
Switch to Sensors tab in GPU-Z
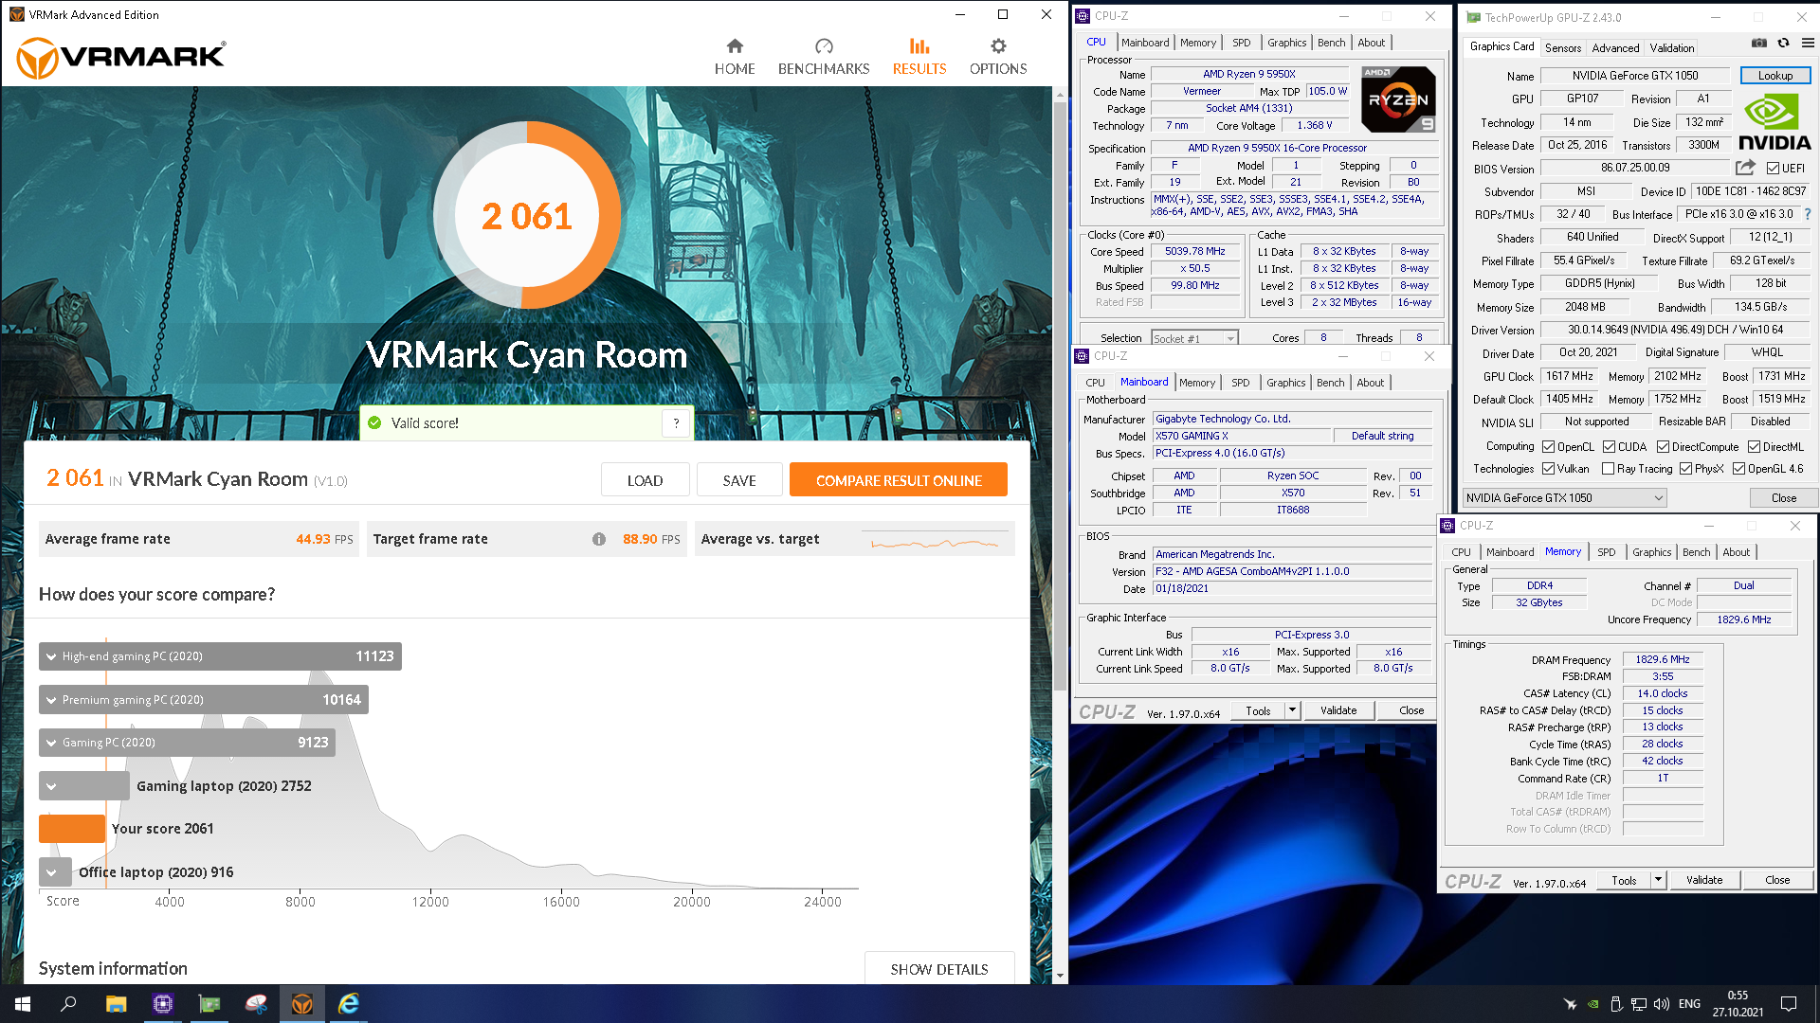tap(1563, 47)
